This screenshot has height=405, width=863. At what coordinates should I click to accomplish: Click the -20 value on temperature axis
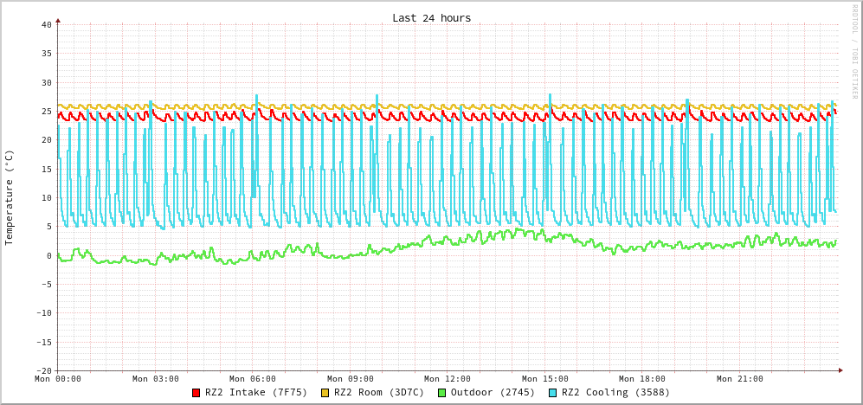(x=43, y=370)
